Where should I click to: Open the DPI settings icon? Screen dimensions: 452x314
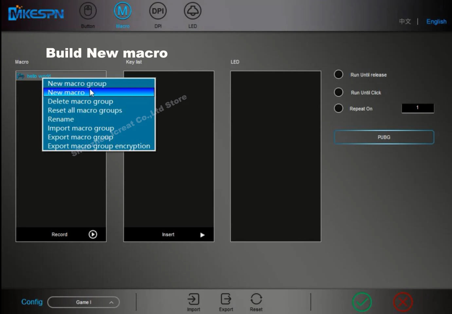[158, 11]
